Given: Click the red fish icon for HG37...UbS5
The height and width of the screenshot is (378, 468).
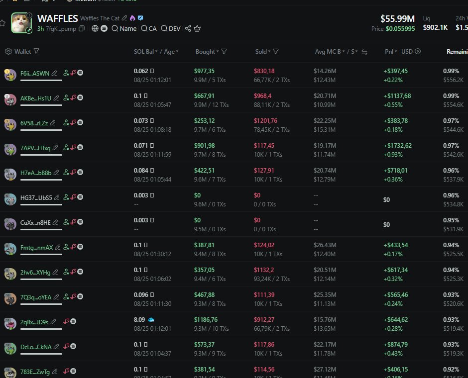Looking at the screenshot, I should [x=73, y=197].
